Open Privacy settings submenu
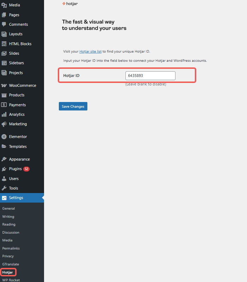247x282 pixels. coord(8,256)
